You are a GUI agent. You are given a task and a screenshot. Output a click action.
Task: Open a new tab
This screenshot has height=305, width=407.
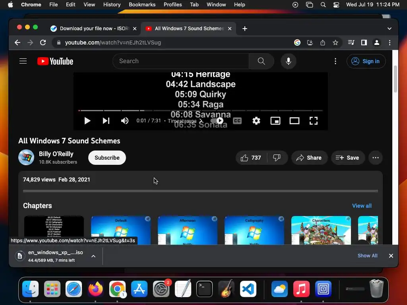click(245, 29)
